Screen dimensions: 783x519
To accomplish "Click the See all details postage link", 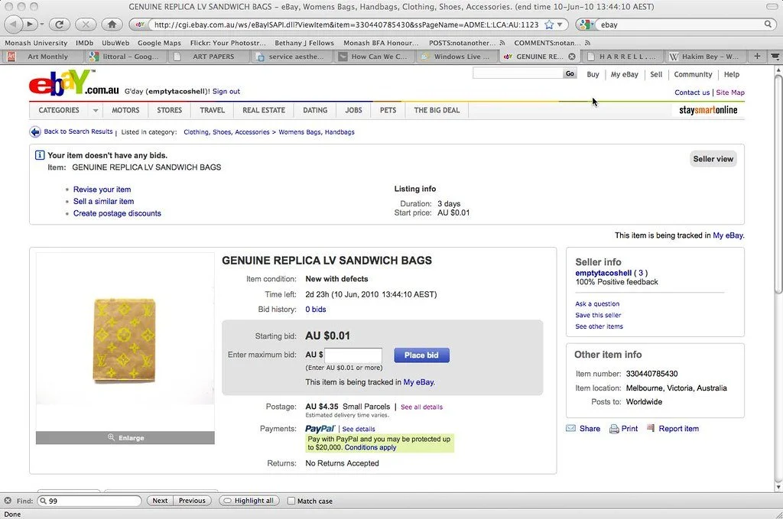I will 421,407.
